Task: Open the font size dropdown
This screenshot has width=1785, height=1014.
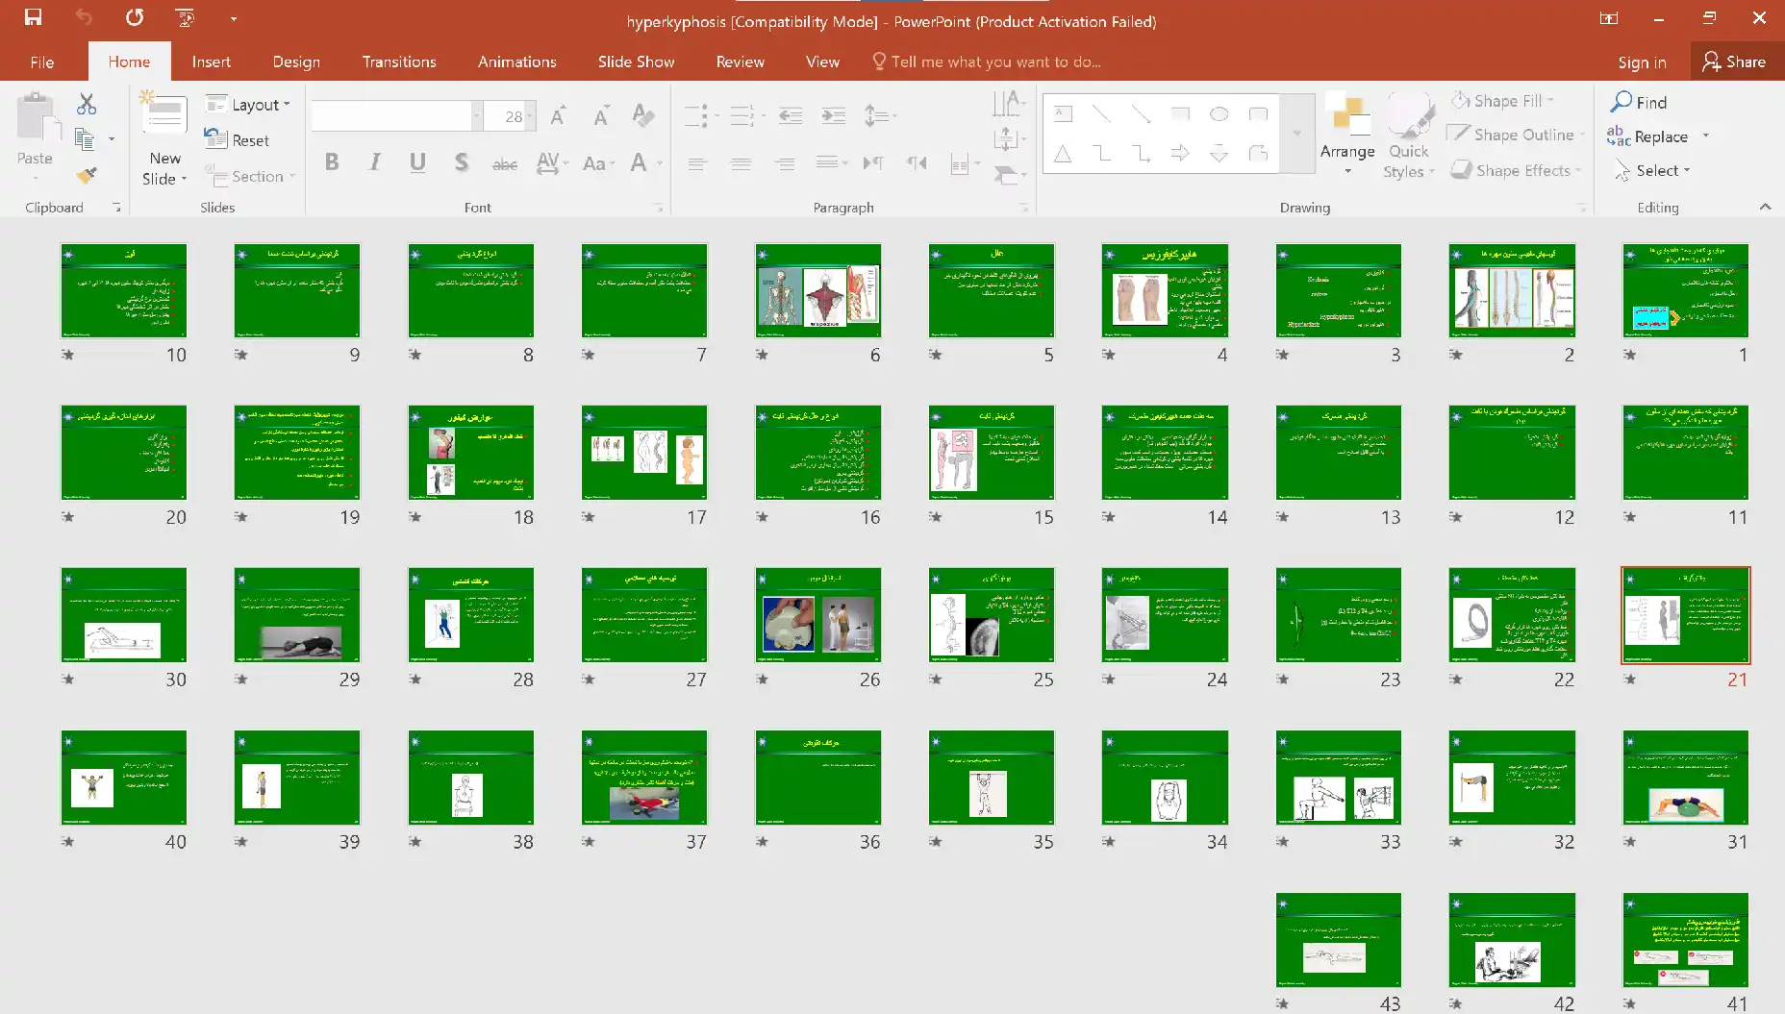Action: [x=531, y=116]
